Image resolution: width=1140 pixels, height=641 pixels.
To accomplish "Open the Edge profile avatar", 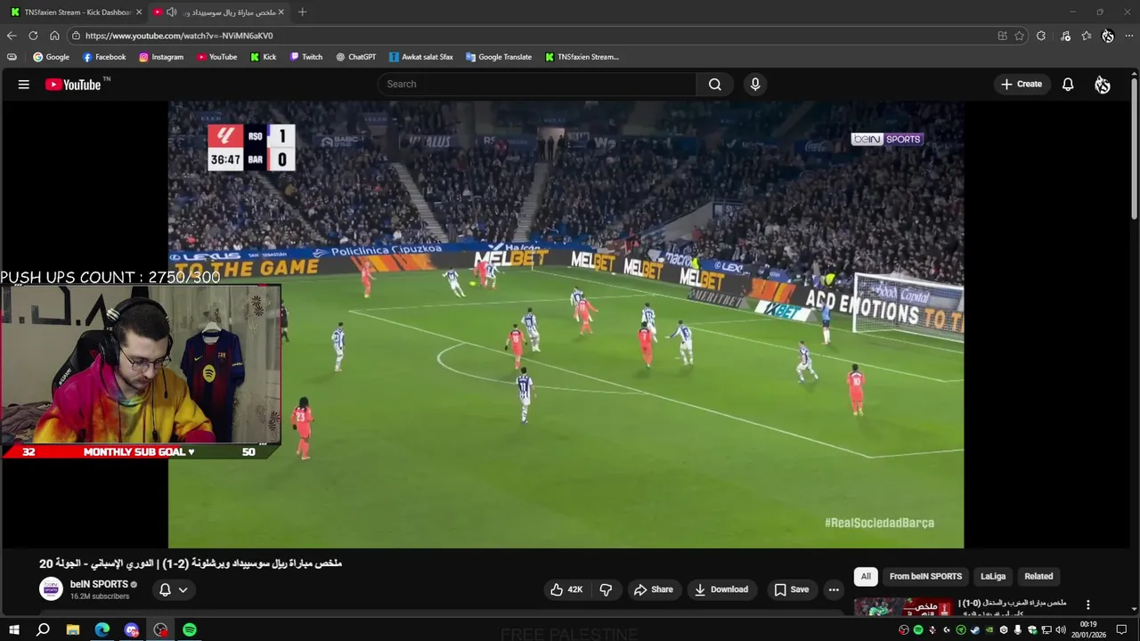I will 1108,36.
